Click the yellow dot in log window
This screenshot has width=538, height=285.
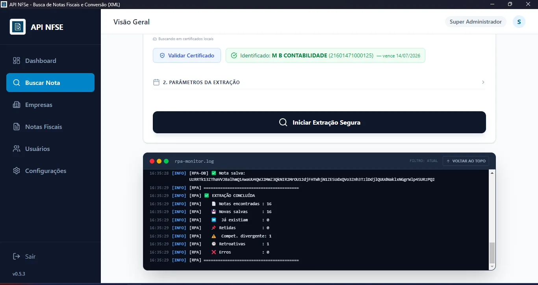[x=159, y=161]
